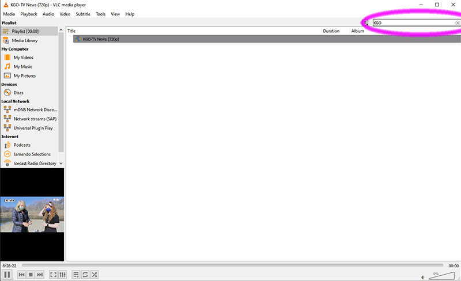Open the Tools menu
461x281 pixels.
pos(100,14)
